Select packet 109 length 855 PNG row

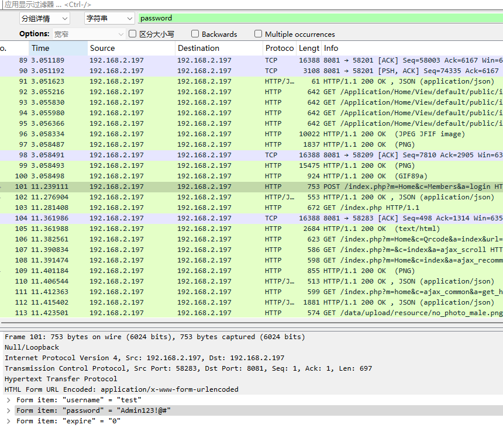click(251, 271)
